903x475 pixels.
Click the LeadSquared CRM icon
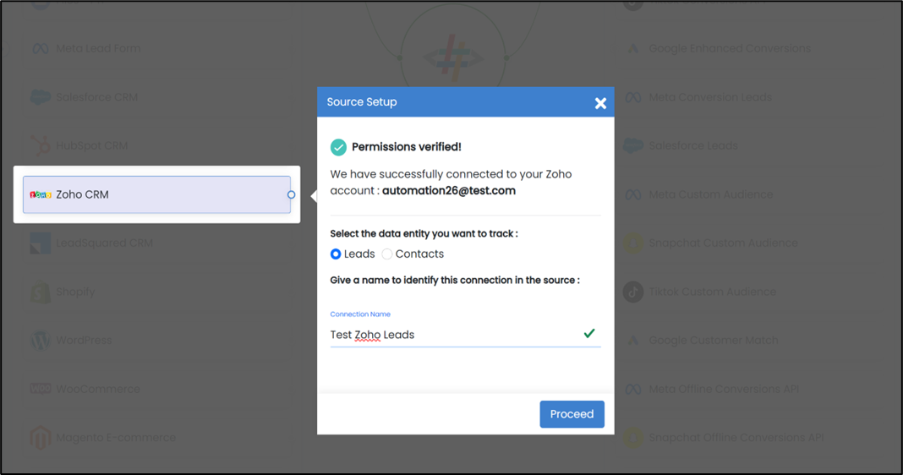click(x=41, y=243)
